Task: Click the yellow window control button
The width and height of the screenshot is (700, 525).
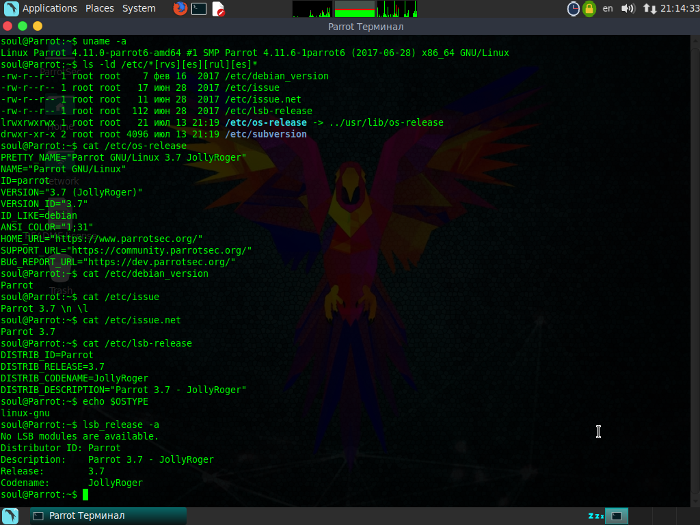Action: tap(38, 27)
